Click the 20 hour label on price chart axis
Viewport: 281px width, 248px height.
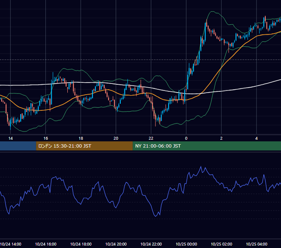click(116, 138)
